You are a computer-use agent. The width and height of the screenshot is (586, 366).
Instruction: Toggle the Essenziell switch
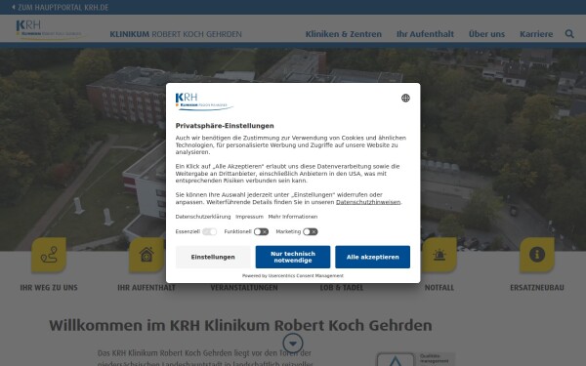(209, 232)
